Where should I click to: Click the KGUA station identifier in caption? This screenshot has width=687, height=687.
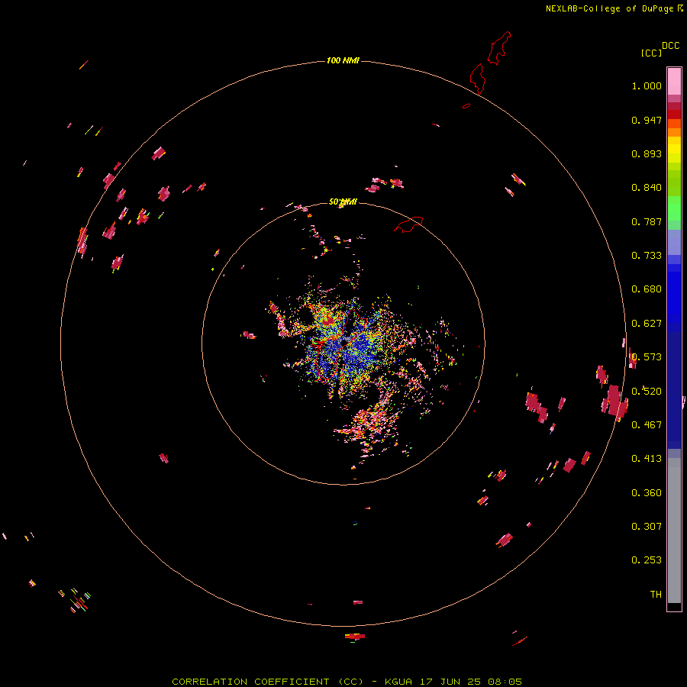[x=400, y=682]
